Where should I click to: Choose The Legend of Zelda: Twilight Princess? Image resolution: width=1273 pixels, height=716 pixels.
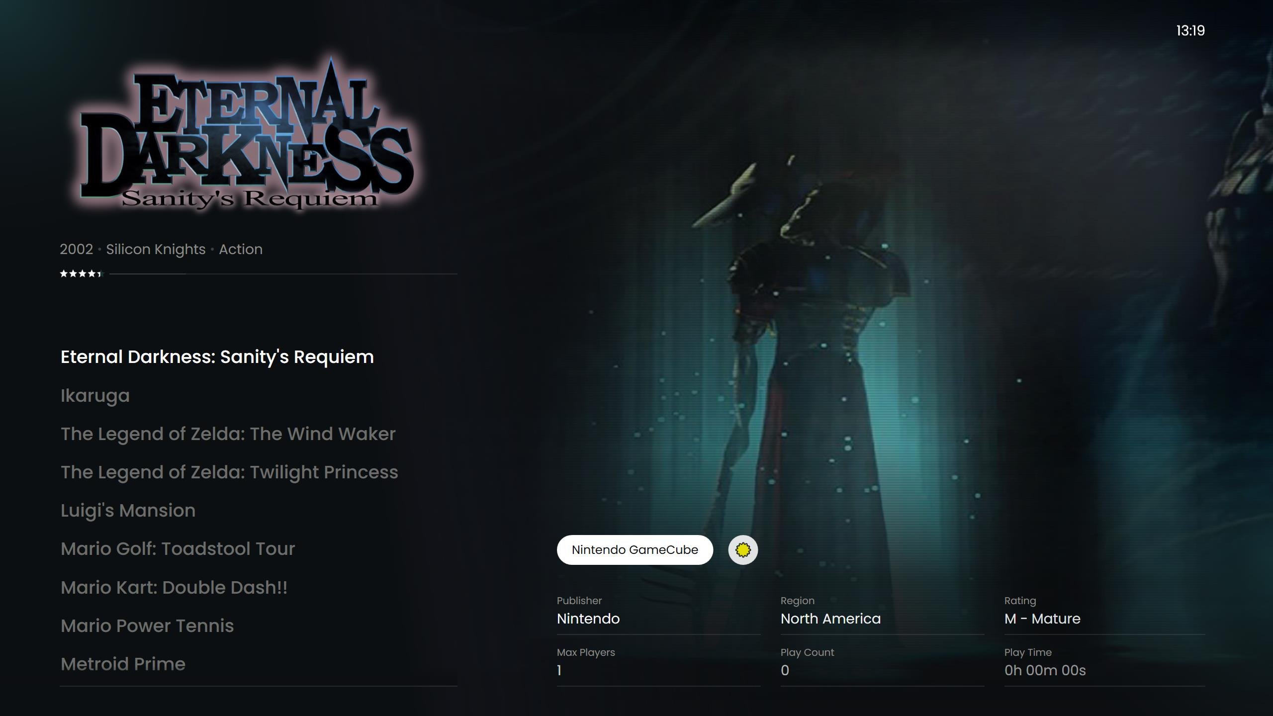[229, 472]
